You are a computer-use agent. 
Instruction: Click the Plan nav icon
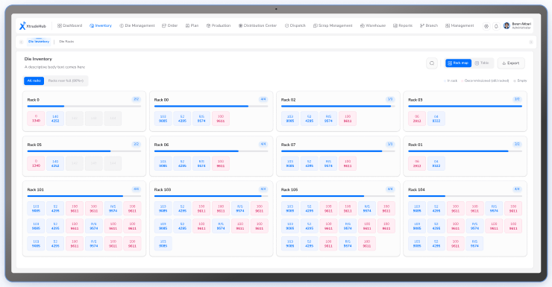coord(188,25)
